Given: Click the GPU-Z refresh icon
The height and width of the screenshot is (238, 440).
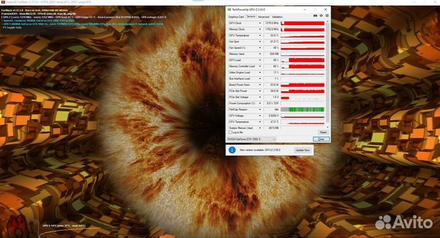Looking at the screenshot, I should [x=321, y=16].
